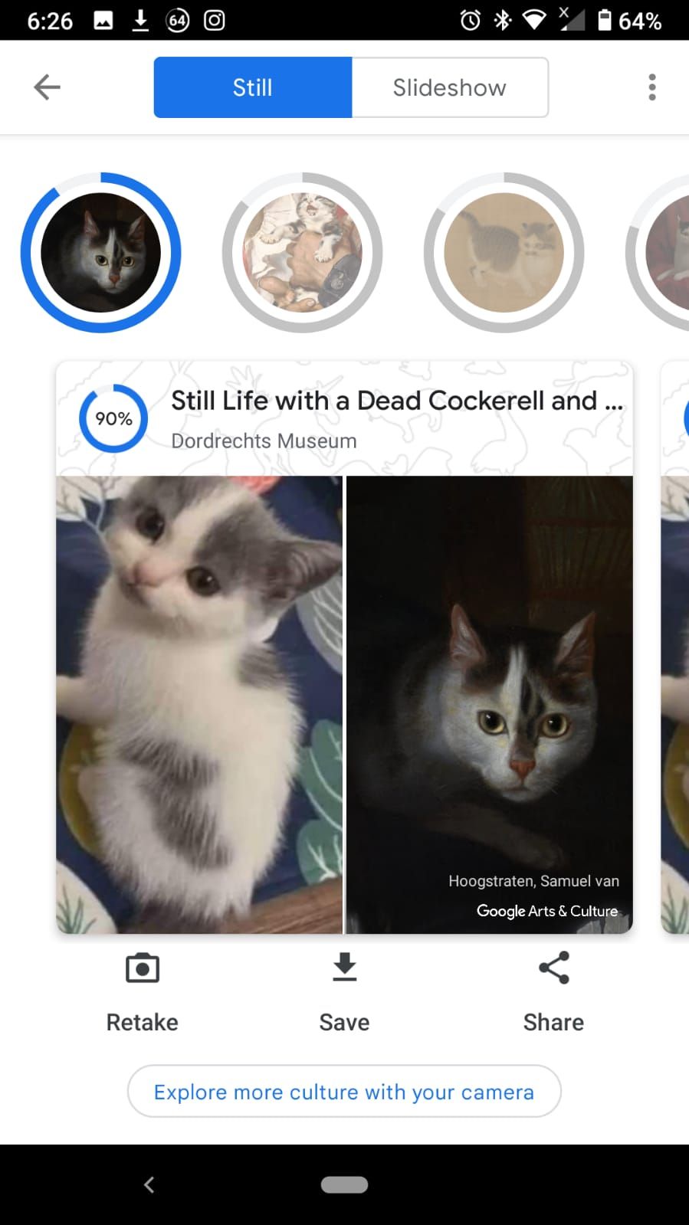Image resolution: width=689 pixels, height=1225 pixels.
Task: Select the dark cat portrait match circle
Action: [x=101, y=253]
